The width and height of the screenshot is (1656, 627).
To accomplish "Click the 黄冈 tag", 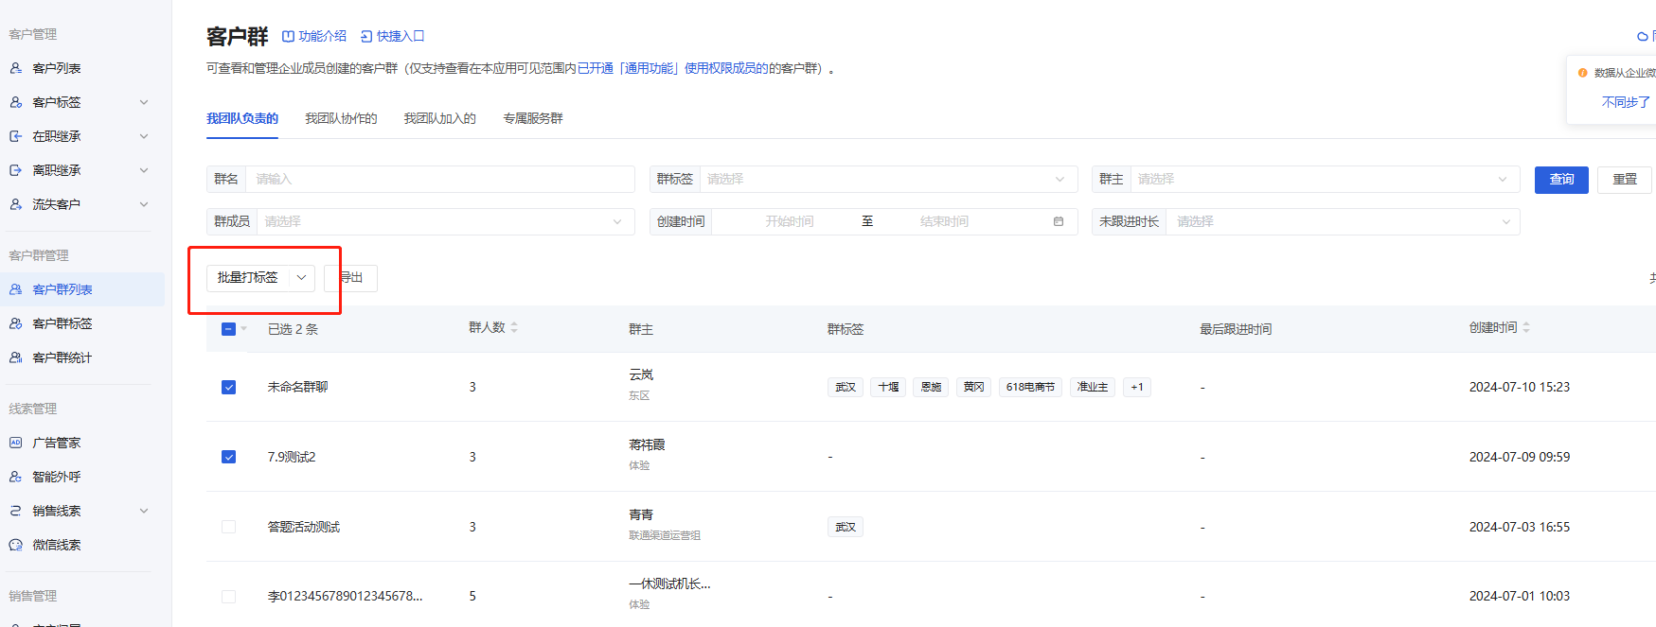I will 973,387.
